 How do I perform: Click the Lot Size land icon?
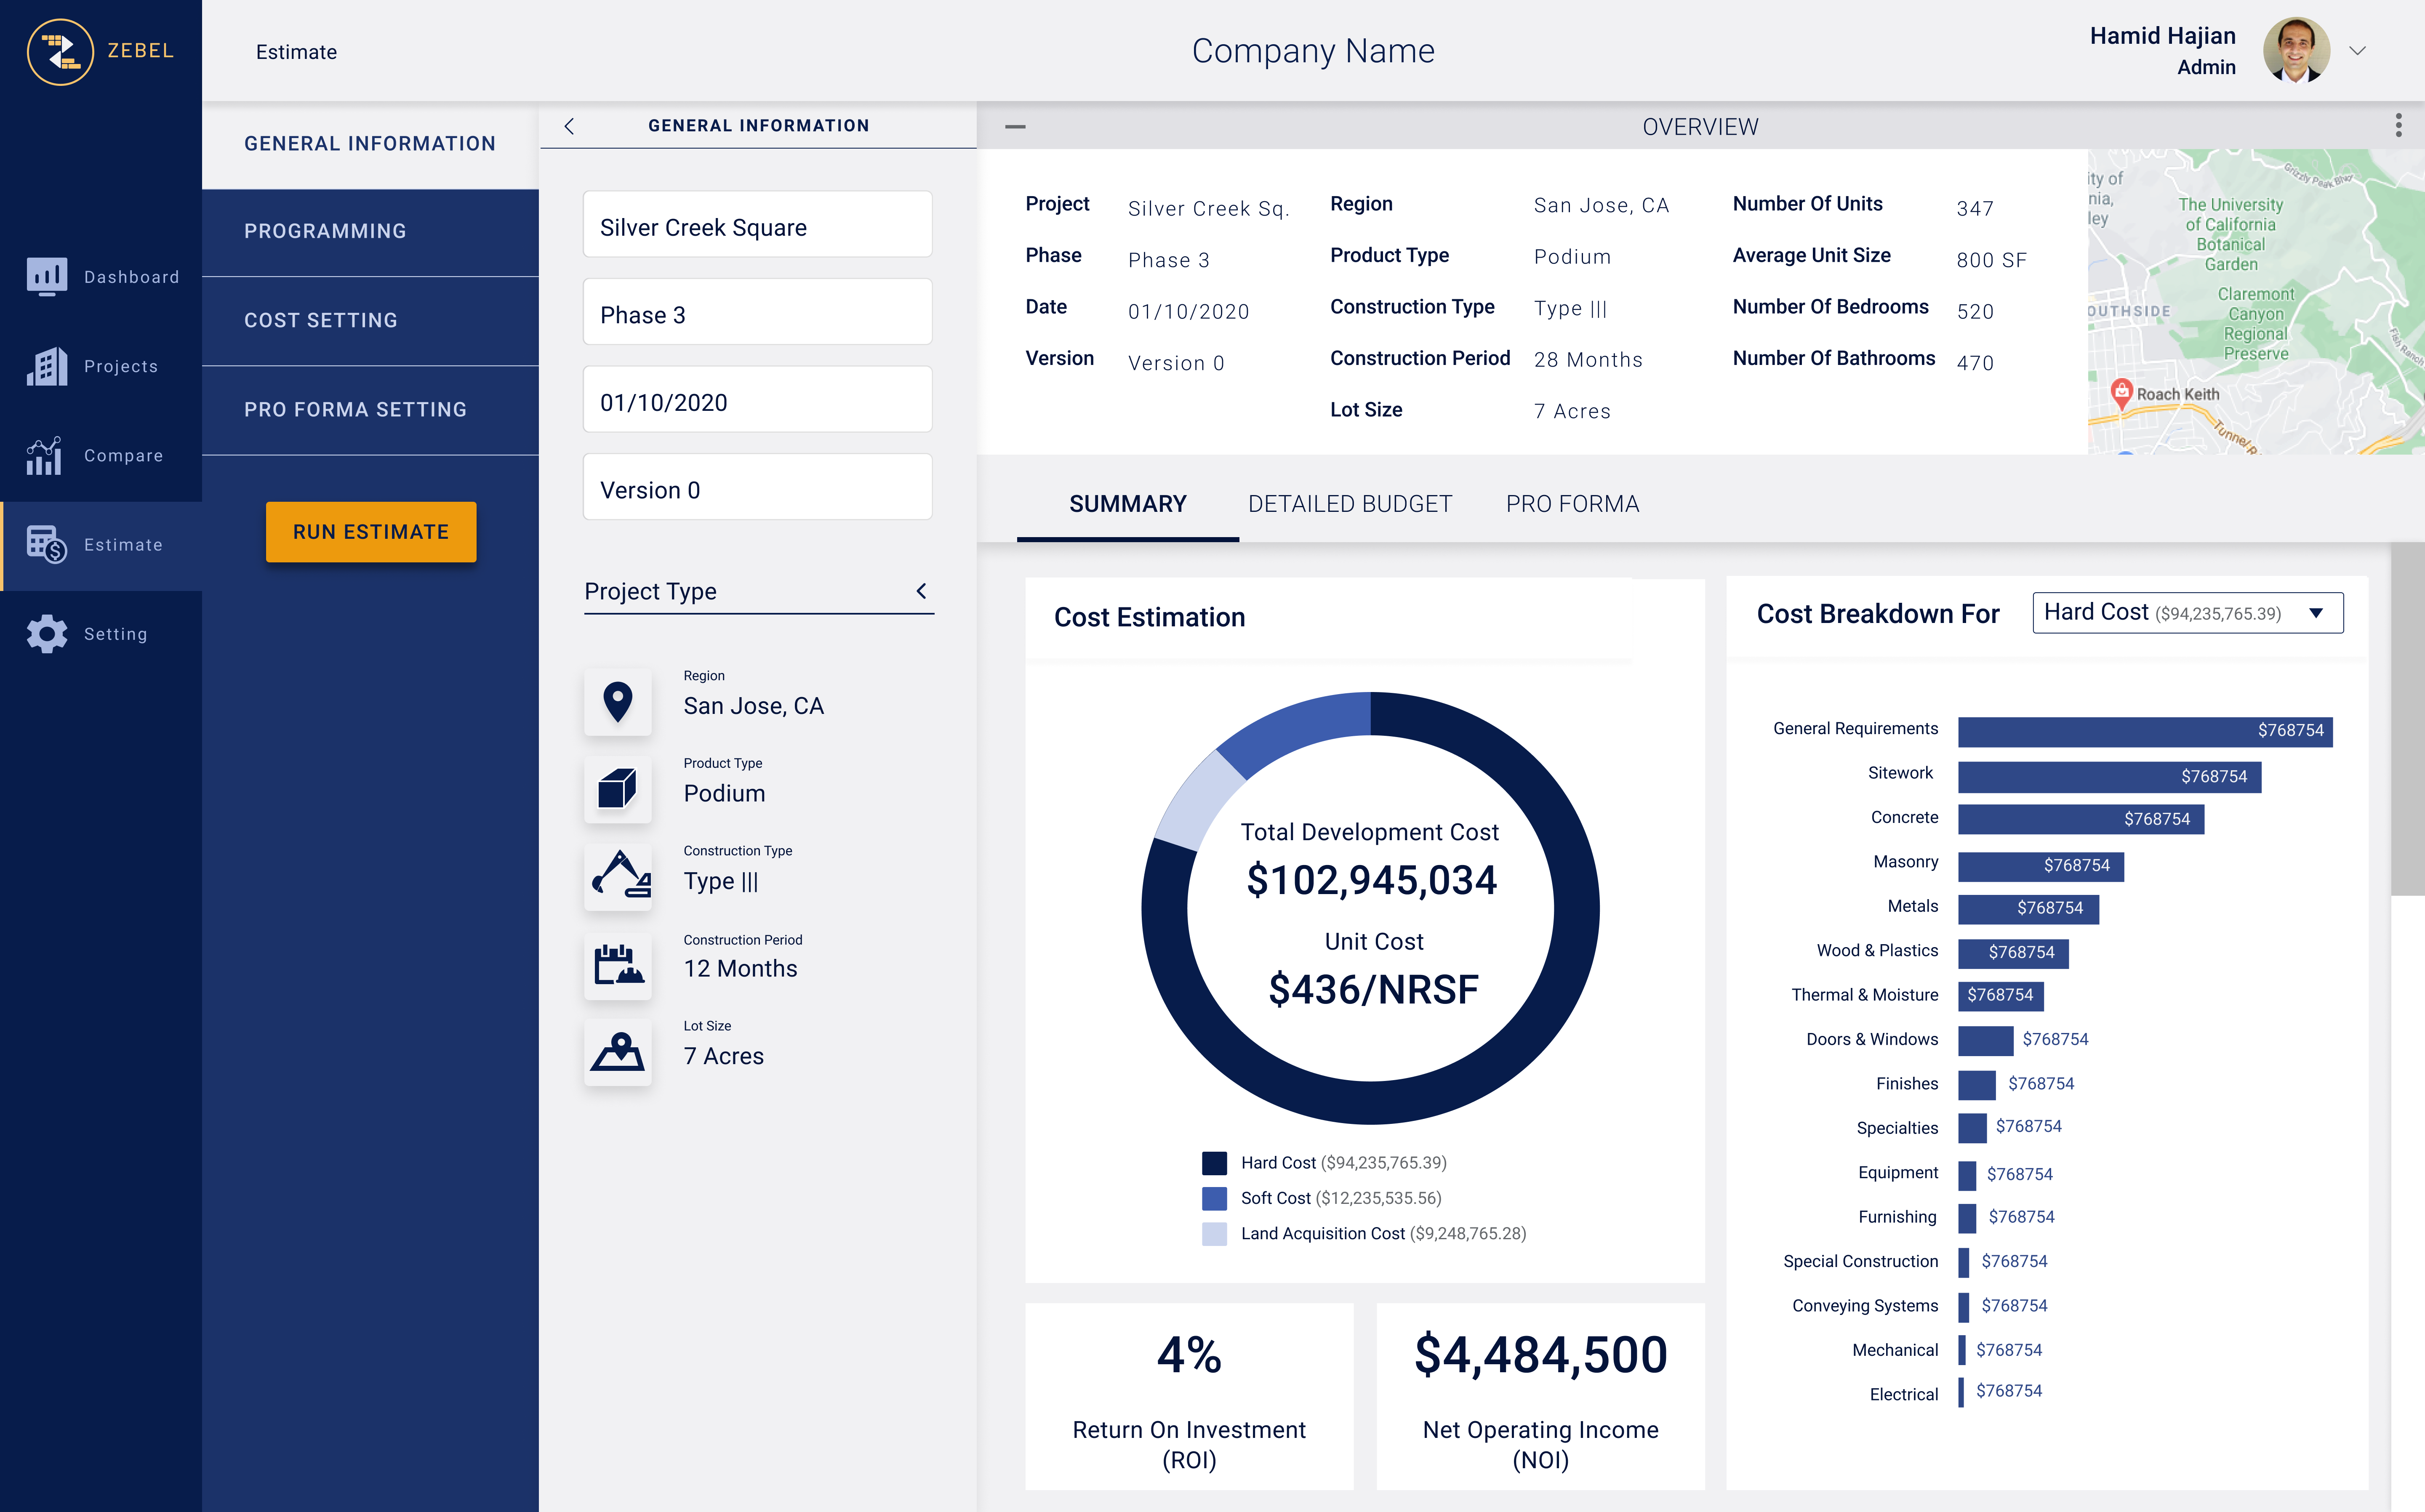pos(618,1052)
